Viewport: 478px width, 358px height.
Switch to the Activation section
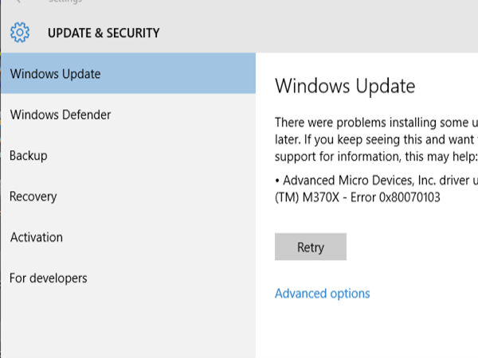[37, 237]
